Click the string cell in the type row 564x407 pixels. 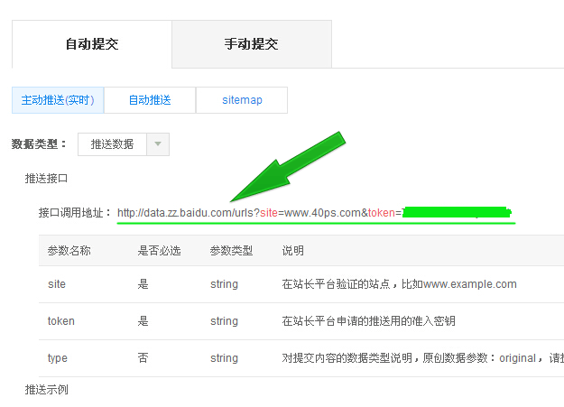click(x=224, y=358)
